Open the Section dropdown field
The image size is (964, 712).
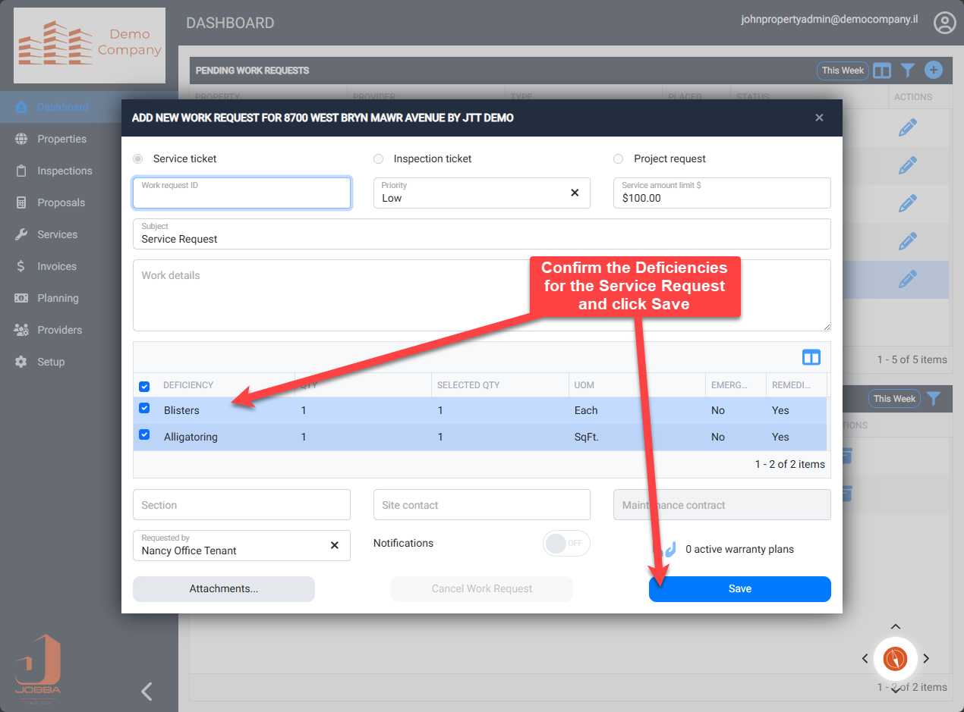[x=241, y=505]
